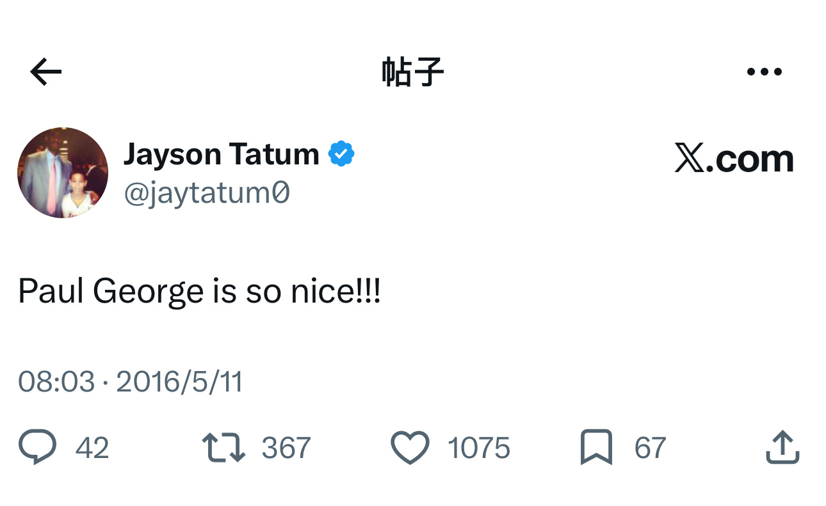Open the three-dot more options menu
The width and height of the screenshot is (826, 506).
pos(764,72)
